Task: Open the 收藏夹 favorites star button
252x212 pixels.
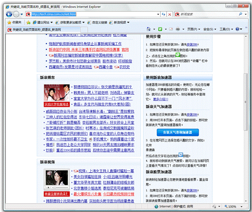Action: [14, 22]
